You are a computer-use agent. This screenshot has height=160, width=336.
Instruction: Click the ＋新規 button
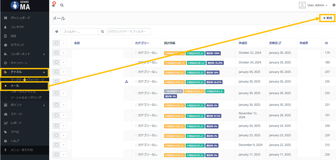click(327, 18)
